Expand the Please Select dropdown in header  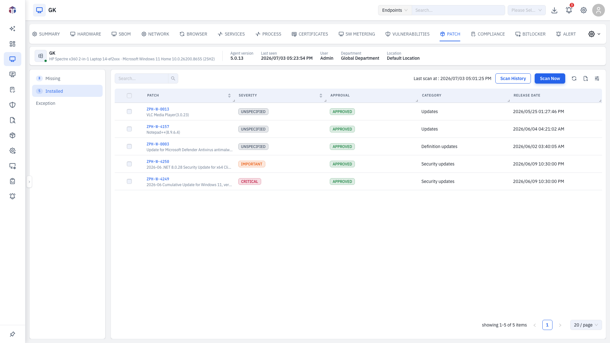(527, 10)
